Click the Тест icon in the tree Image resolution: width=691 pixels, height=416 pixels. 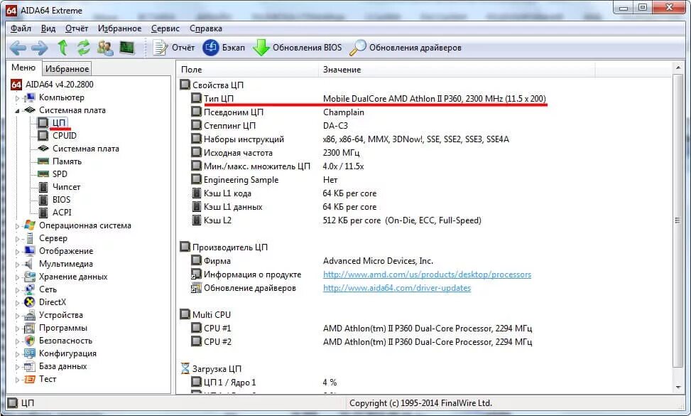30,379
